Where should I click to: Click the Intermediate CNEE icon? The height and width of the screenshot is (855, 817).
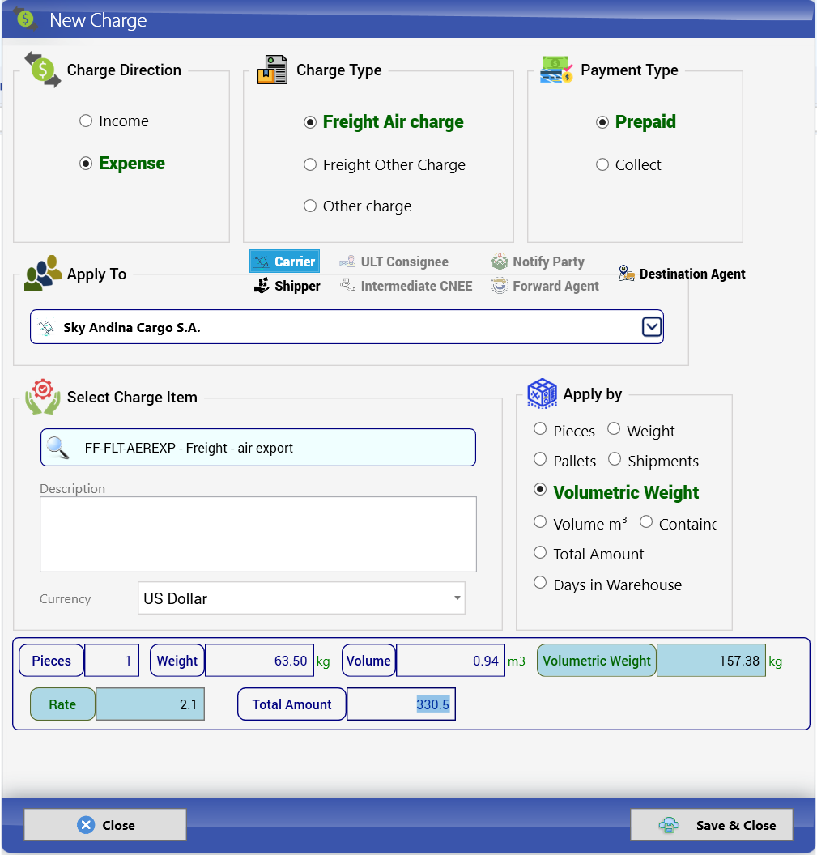(x=347, y=285)
